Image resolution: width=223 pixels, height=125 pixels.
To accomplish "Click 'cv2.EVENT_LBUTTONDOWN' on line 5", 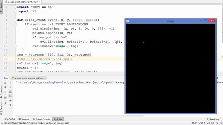I will tap(68, 24).
